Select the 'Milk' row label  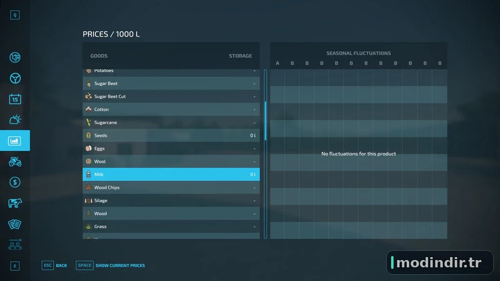[x=99, y=174]
